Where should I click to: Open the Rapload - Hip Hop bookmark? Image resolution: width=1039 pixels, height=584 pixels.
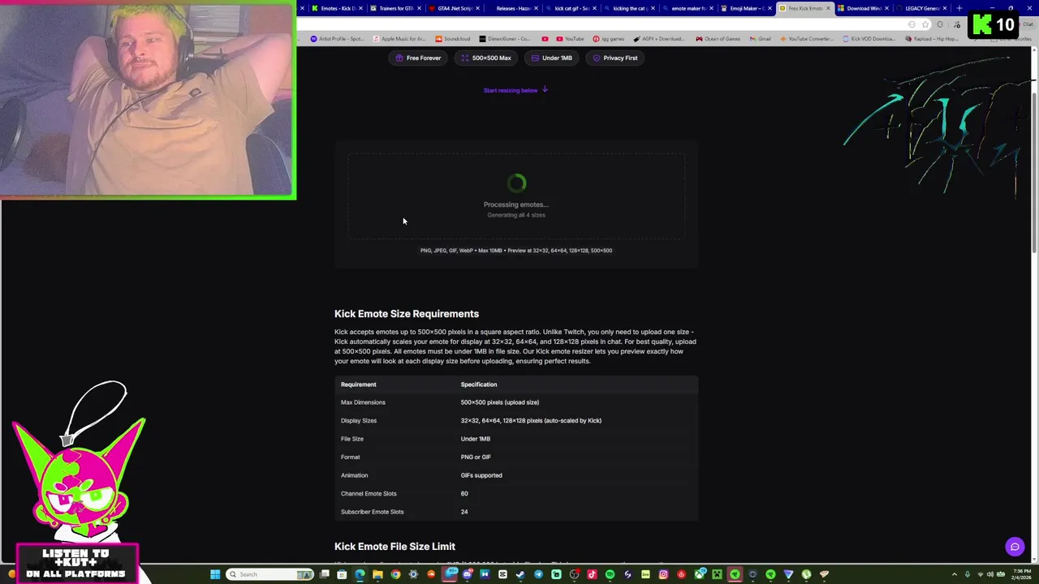(x=932, y=39)
